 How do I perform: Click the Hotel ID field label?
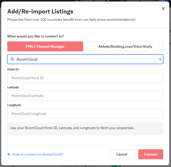click(13, 69)
